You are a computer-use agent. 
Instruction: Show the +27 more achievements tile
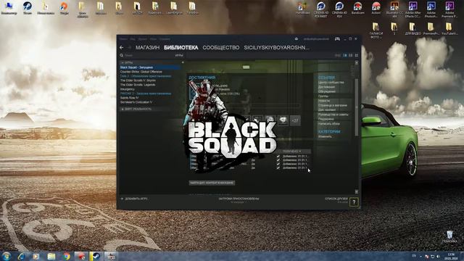pyautogui.click(x=295, y=120)
